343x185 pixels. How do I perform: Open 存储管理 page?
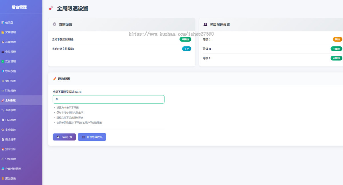click(21, 42)
